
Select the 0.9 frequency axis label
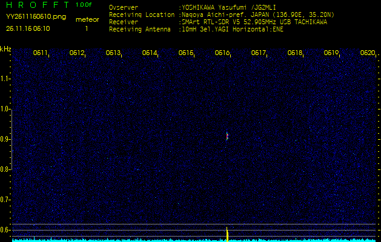(5, 139)
